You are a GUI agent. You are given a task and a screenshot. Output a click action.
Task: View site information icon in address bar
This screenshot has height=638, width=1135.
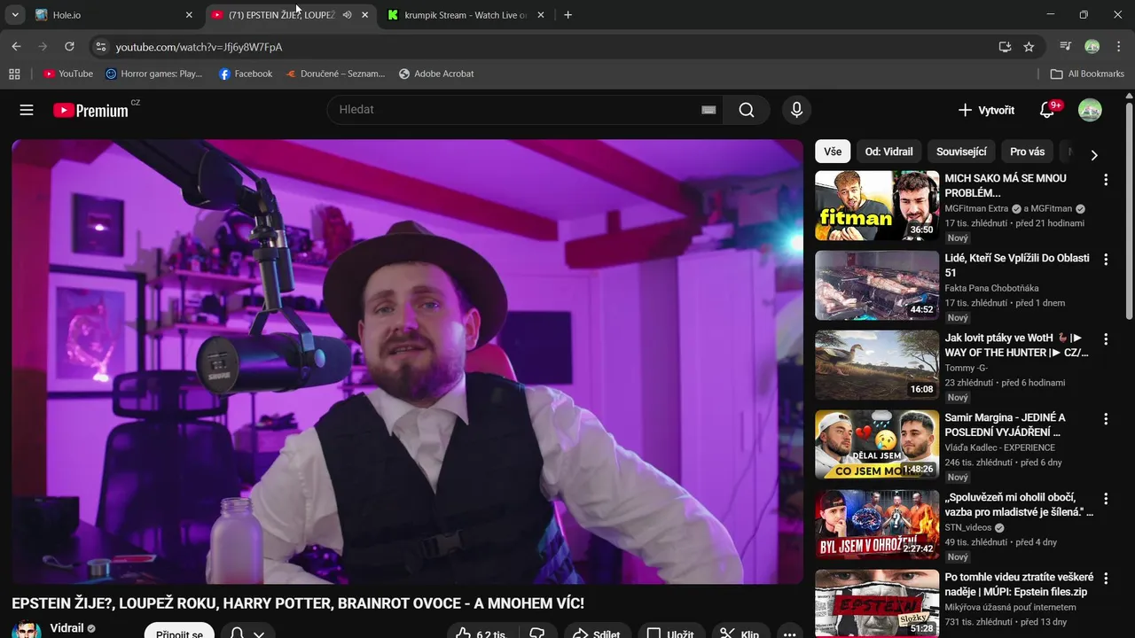point(100,46)
